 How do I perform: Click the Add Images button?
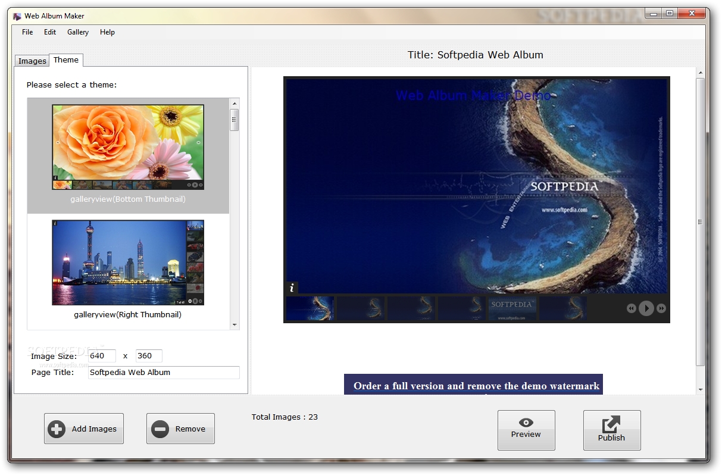[84, 429]
